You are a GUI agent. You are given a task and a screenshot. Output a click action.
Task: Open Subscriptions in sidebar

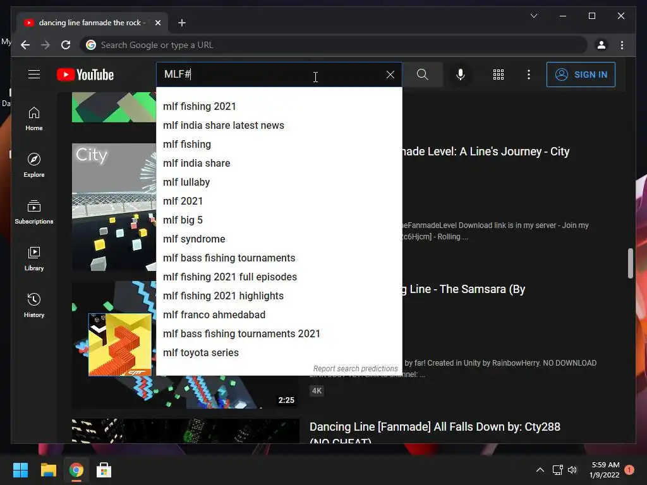[x=34, y=212]
